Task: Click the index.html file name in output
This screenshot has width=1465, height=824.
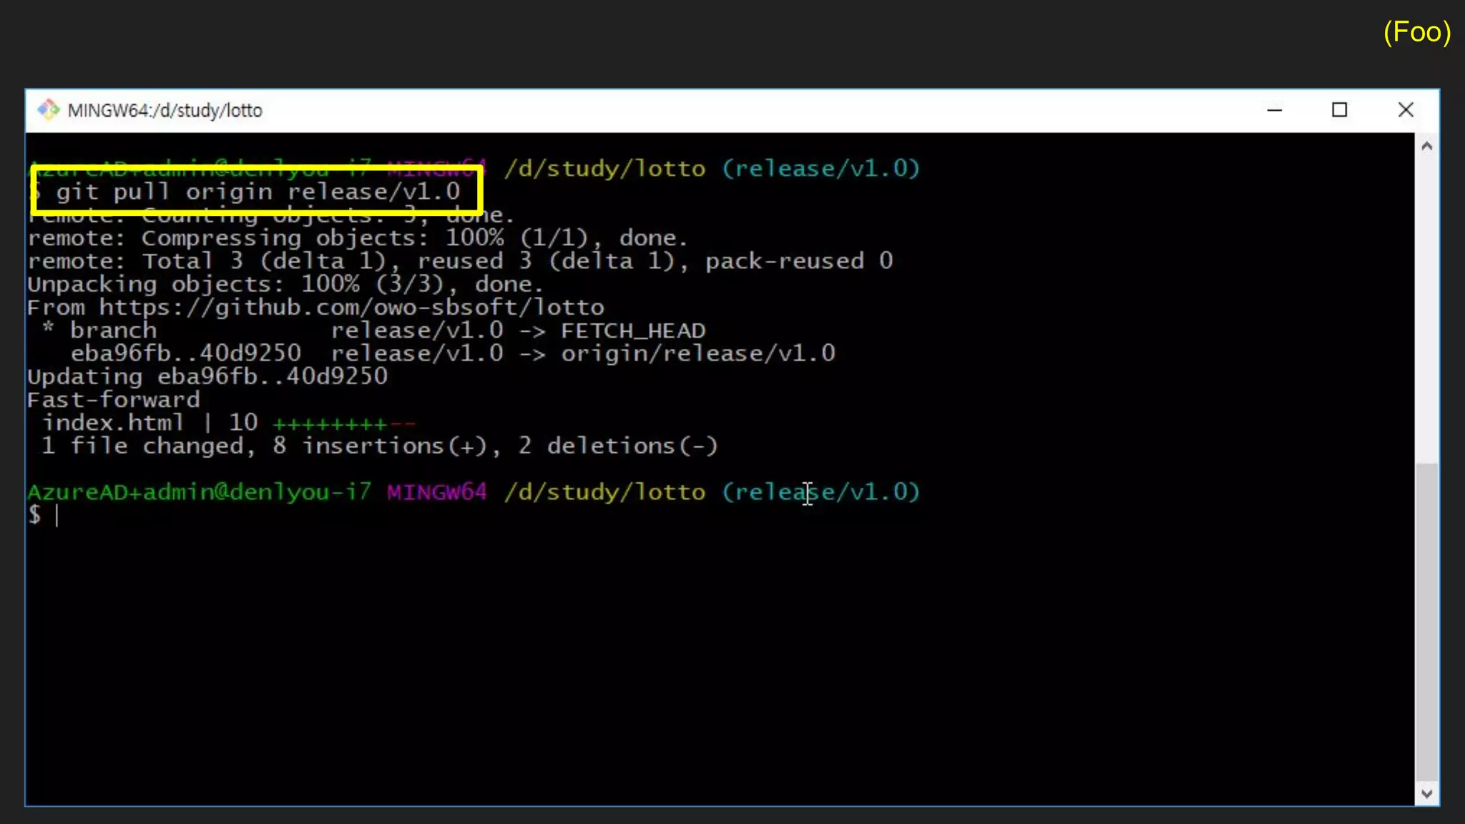Action: click(x=113, y=423)
